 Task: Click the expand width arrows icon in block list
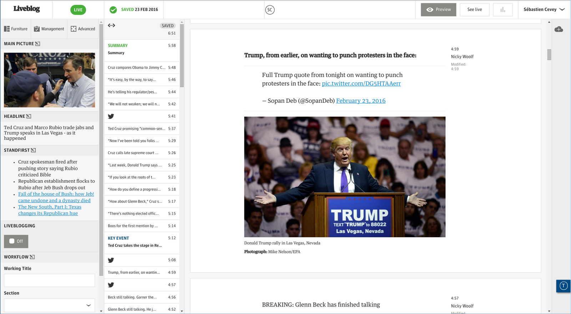click(111, 25)
